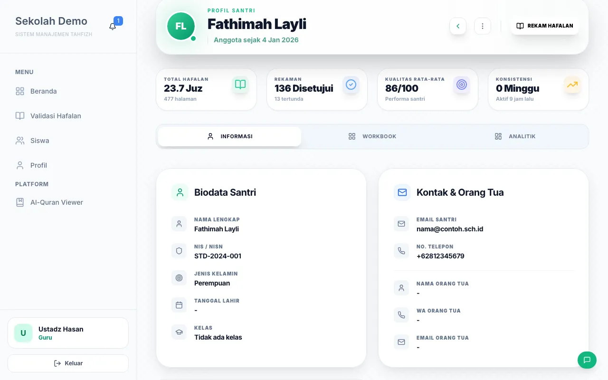The image size is (608, 380).
Task: Open Beranda in the sidebar
Action: (x=68, y=91)
